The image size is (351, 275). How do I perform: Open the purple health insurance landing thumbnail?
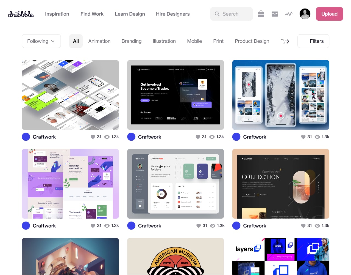click(x=70, y=184)
